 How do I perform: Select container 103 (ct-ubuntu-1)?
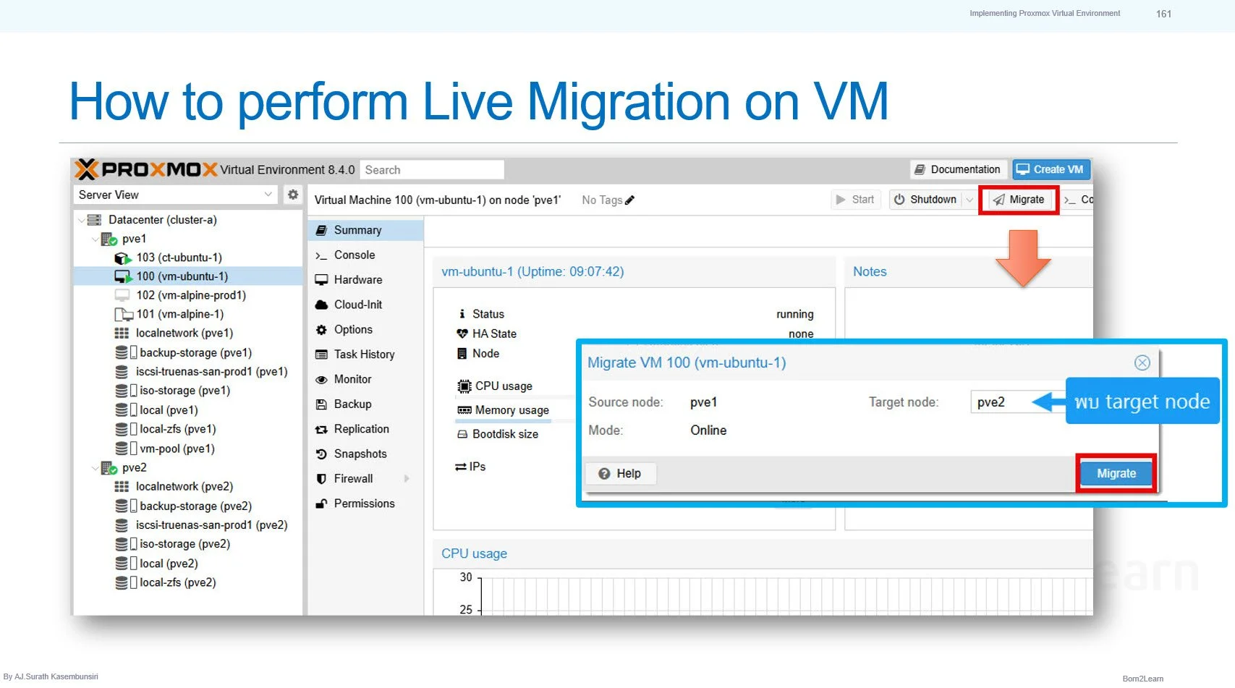(x=179, y=258)
